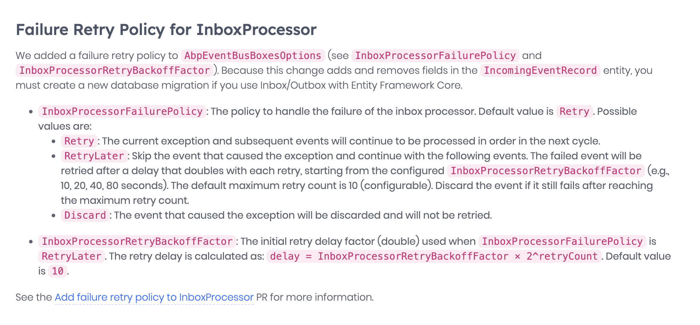Viewport: 700px width, 325px height.
Task: Click the Retry code after 'Default value is'
Action: [x=574, y=112]
